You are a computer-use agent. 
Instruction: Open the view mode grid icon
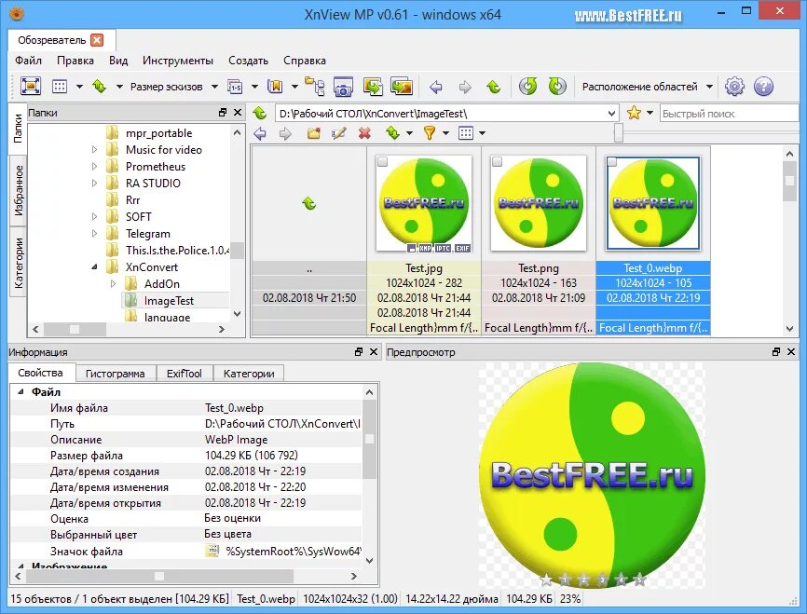(x=60, y=87)
